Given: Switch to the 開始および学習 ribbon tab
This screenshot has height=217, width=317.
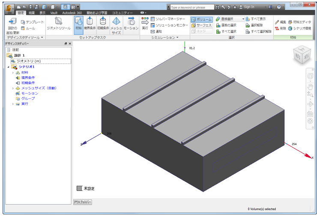Looking at the screenshot, I should click(x=97, y=13).
